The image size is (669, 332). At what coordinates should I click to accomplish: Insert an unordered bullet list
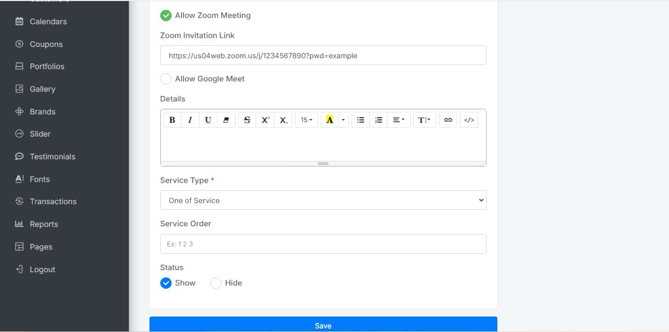361,120
